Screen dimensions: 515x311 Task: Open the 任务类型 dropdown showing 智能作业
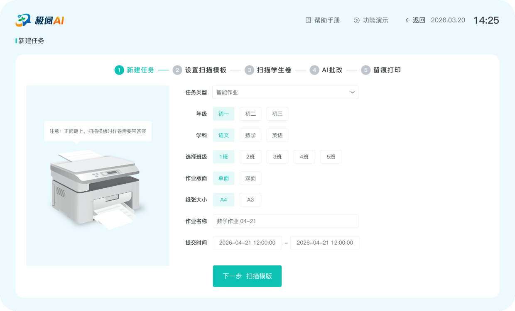point(285,92)
